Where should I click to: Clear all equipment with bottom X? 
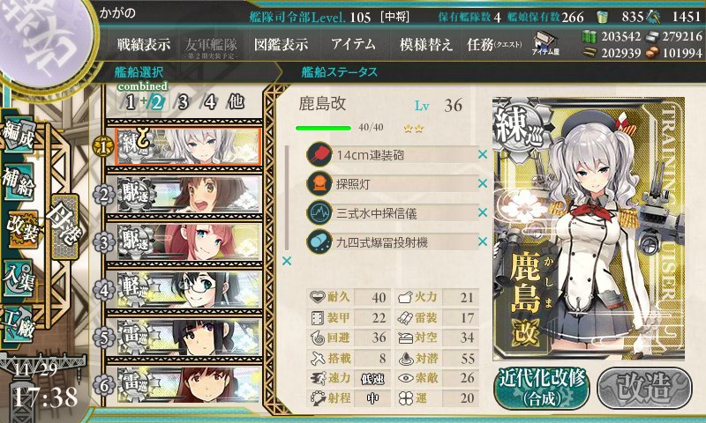point(286,261)
